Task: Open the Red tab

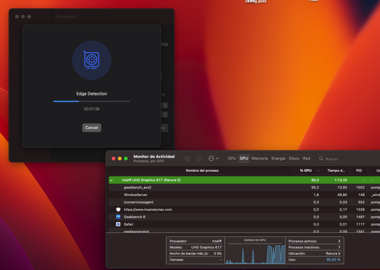Action: tap(306, 158)
